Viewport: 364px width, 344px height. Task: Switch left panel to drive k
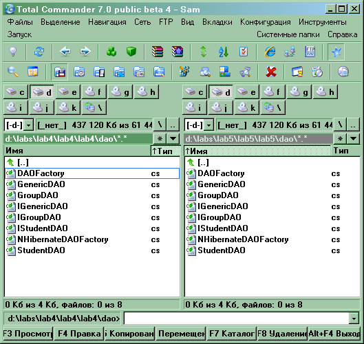[x=68, y=107]
